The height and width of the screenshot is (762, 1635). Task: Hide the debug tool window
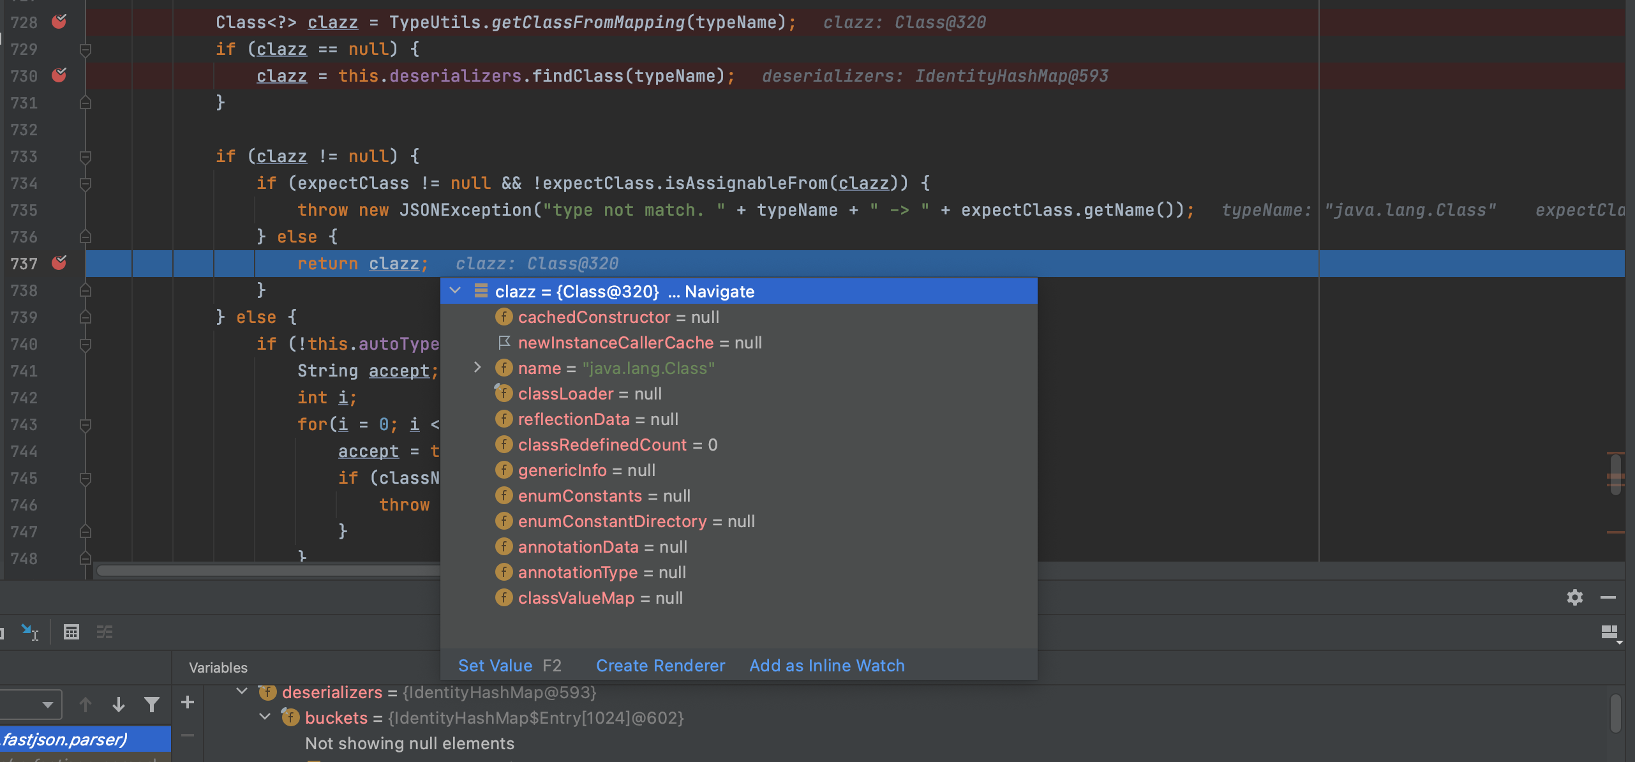click(1608, 597)
